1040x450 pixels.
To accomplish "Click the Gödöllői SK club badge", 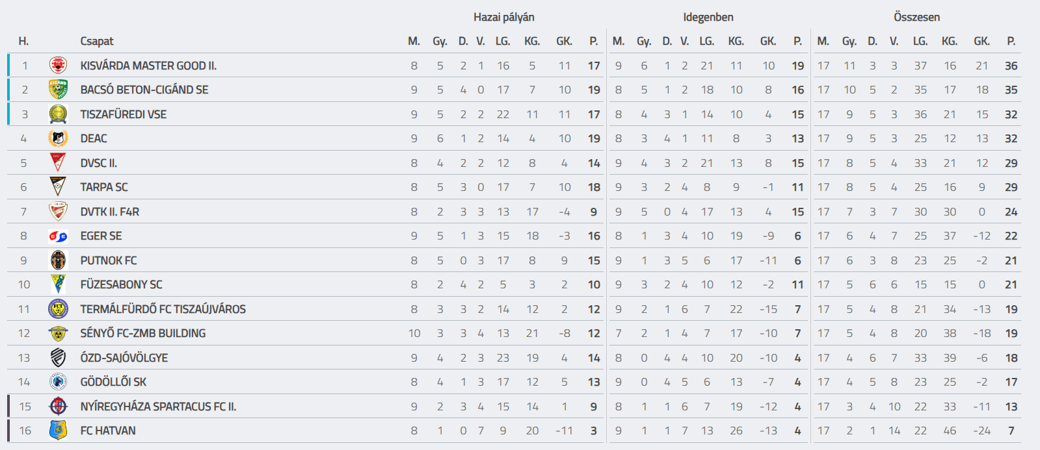I will (x=58, y=382).
